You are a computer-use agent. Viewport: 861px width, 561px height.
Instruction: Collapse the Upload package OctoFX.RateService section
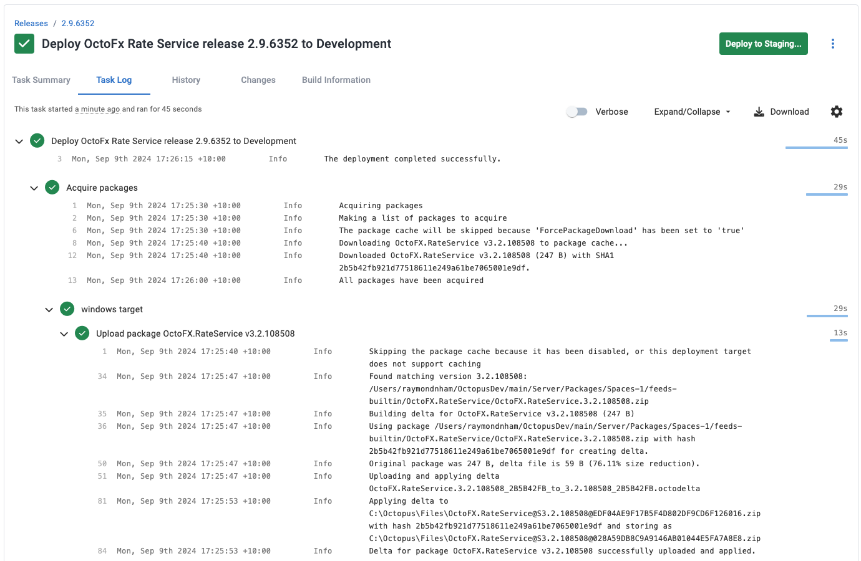click(x=64, y=334)
